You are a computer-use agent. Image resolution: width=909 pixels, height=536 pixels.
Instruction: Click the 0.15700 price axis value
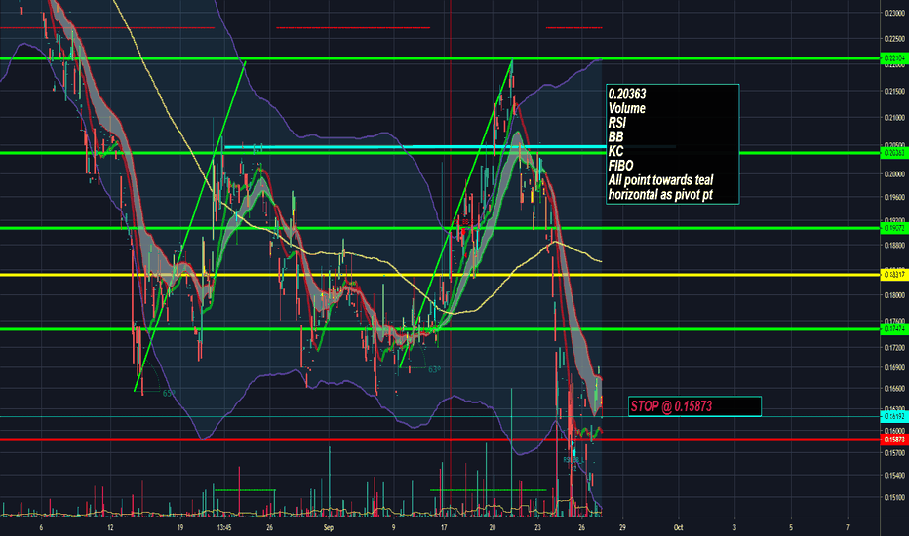[x=894, y=453]
